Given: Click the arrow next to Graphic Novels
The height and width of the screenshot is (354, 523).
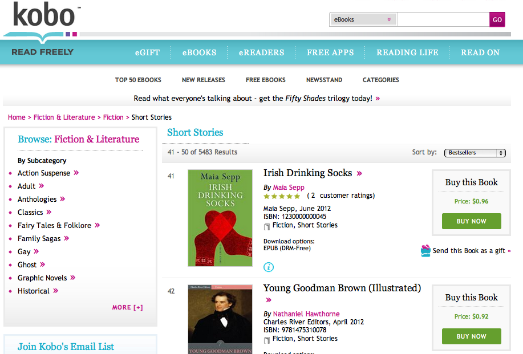Looking at the screenshot, I should tap(73, 278).
